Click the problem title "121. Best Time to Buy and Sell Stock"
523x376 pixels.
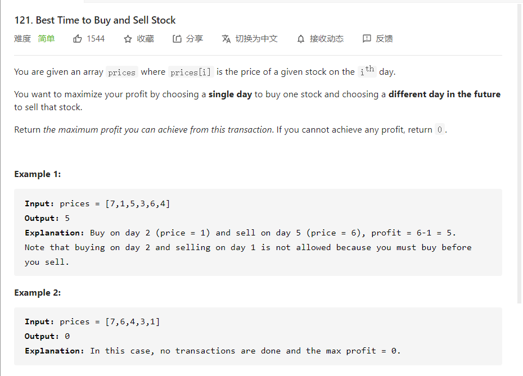[95, 20]
